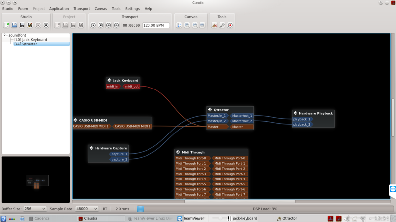Zoom in on the canvas
The image size is (396, 222).
(187, 25)
